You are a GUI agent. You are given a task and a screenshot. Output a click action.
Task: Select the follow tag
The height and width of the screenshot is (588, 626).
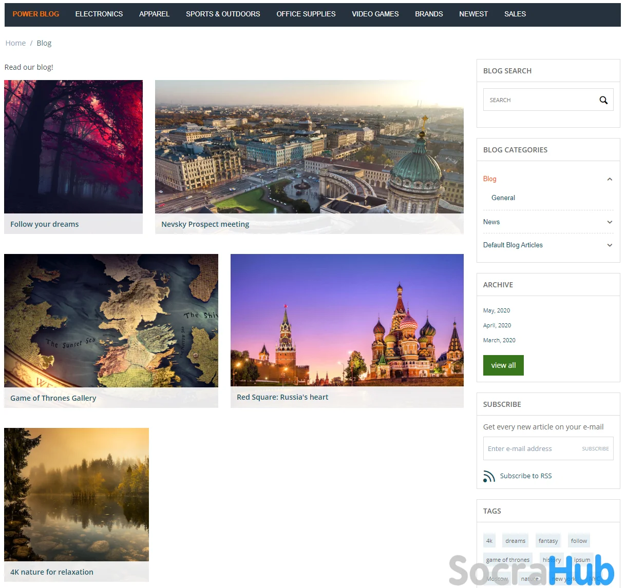pyautogui.click(x=579, y=541)
